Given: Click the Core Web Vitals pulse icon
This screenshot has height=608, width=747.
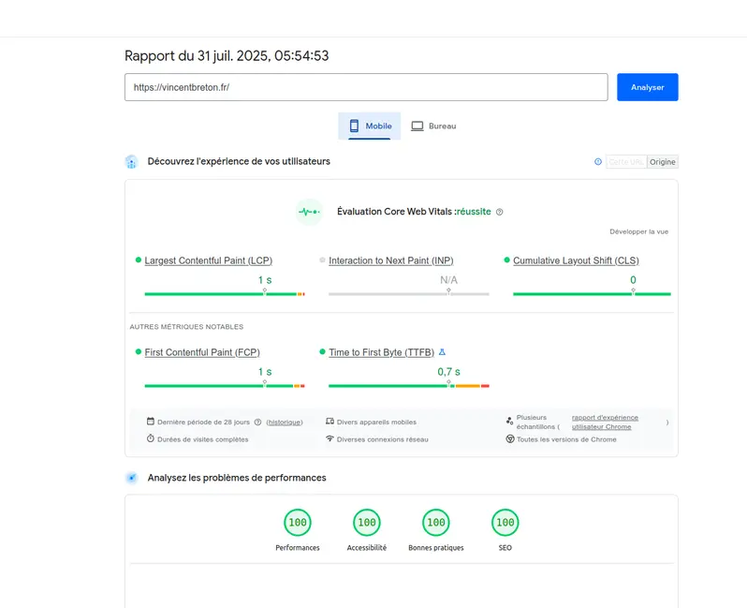Looking at the screenshot, I should (309, 212).
